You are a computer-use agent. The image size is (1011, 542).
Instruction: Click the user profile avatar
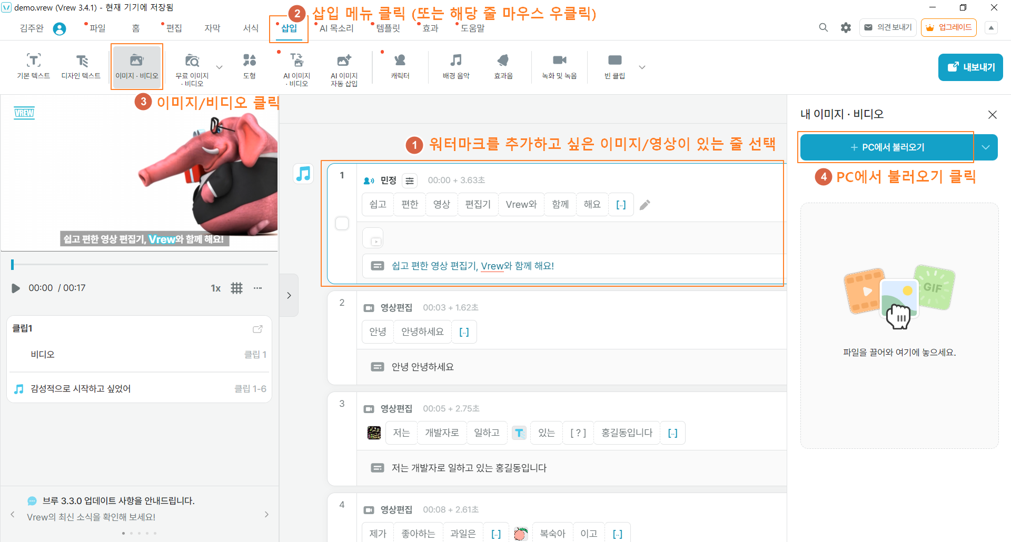(x=60, y=28)
